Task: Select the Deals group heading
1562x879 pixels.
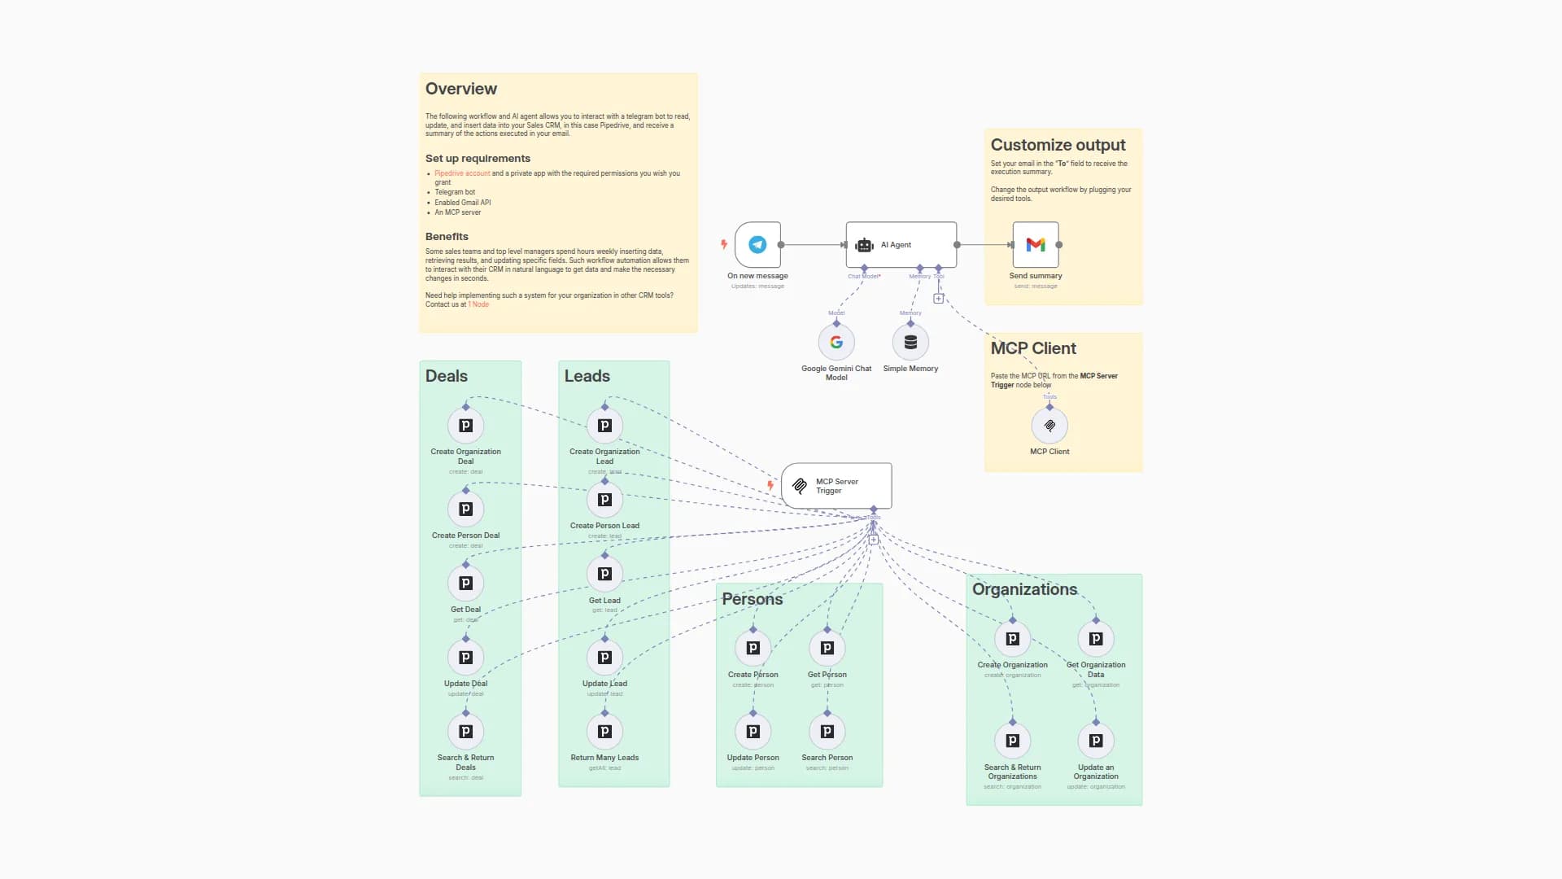Action: 446,376
